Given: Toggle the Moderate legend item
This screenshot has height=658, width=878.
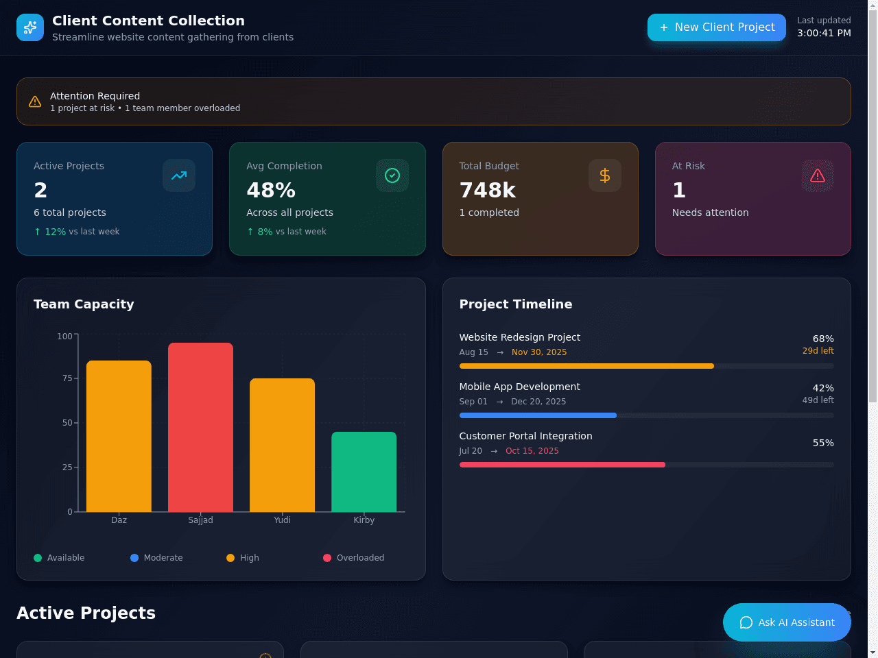Looking at the screenshot, I should click(x=156, y=558).
